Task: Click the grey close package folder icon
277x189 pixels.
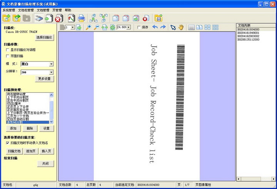Action: point(27,18)
